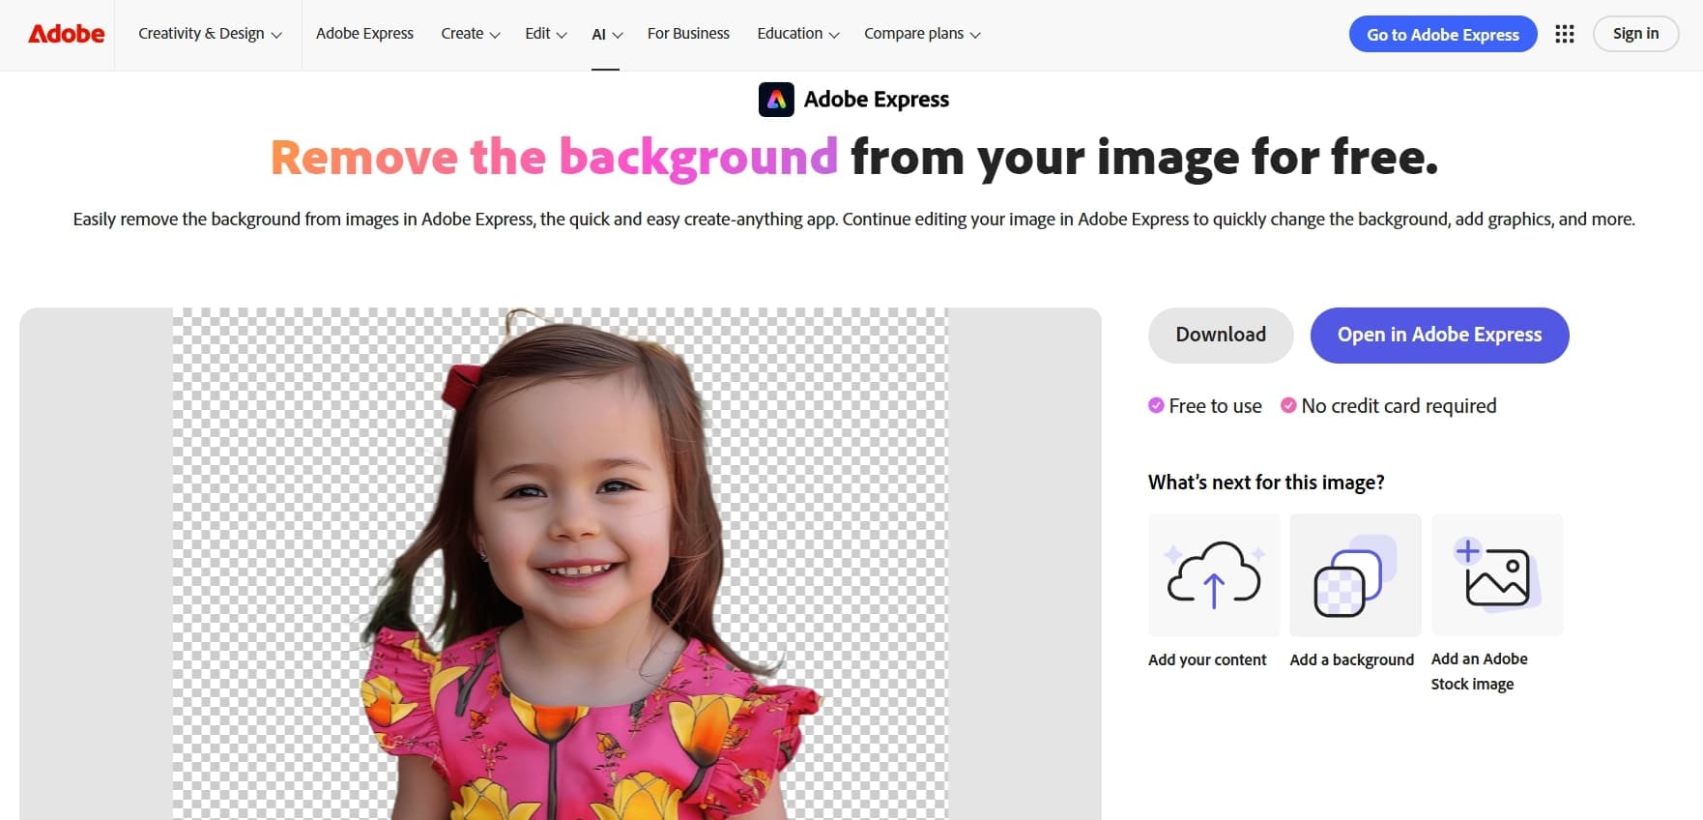Go to the For Business page
1703x820 pixels.
tap(688, 34)
